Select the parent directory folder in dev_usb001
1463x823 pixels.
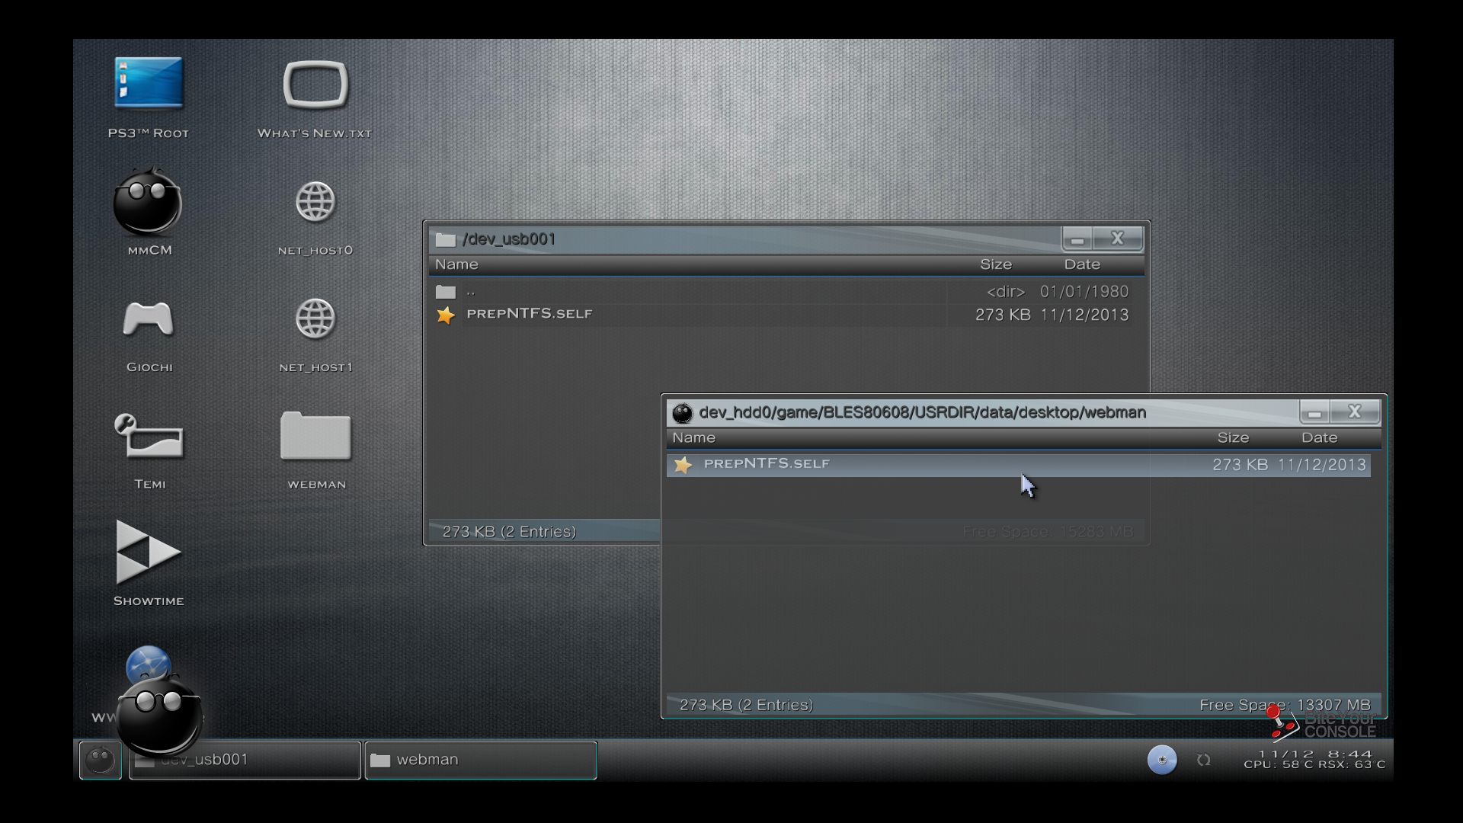(446, 292)
